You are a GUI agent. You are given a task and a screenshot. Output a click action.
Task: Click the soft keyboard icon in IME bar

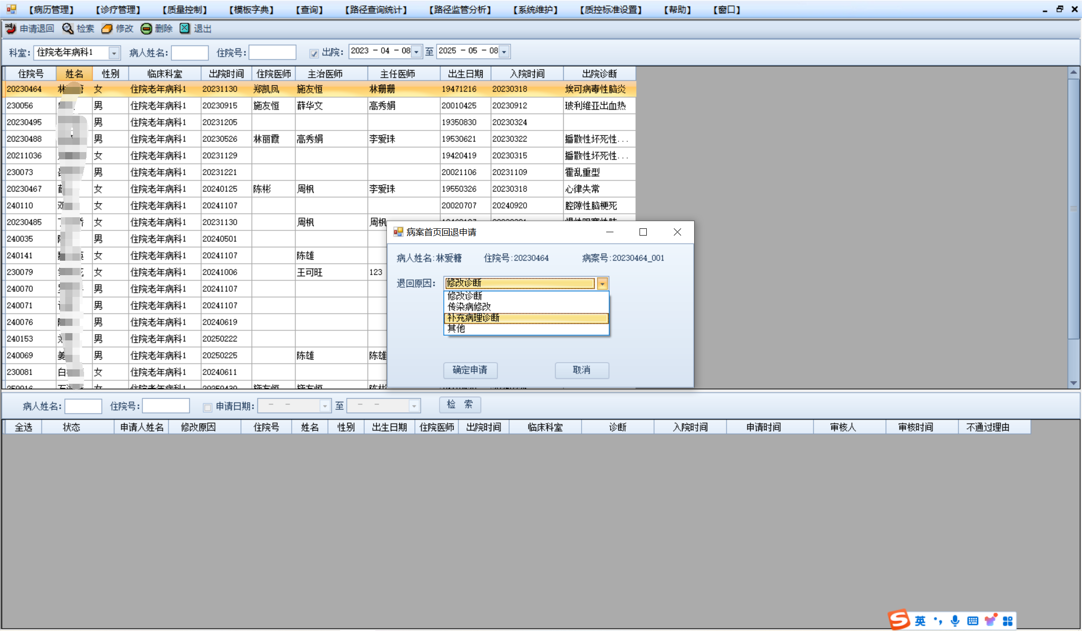(x=973, y=621)
